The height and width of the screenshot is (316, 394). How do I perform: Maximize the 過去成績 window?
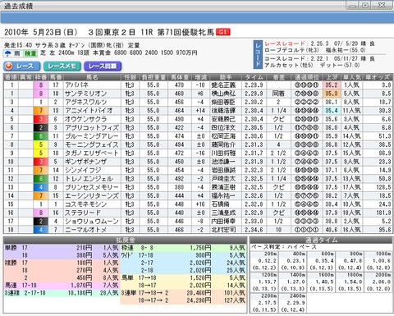pos(365,6)
